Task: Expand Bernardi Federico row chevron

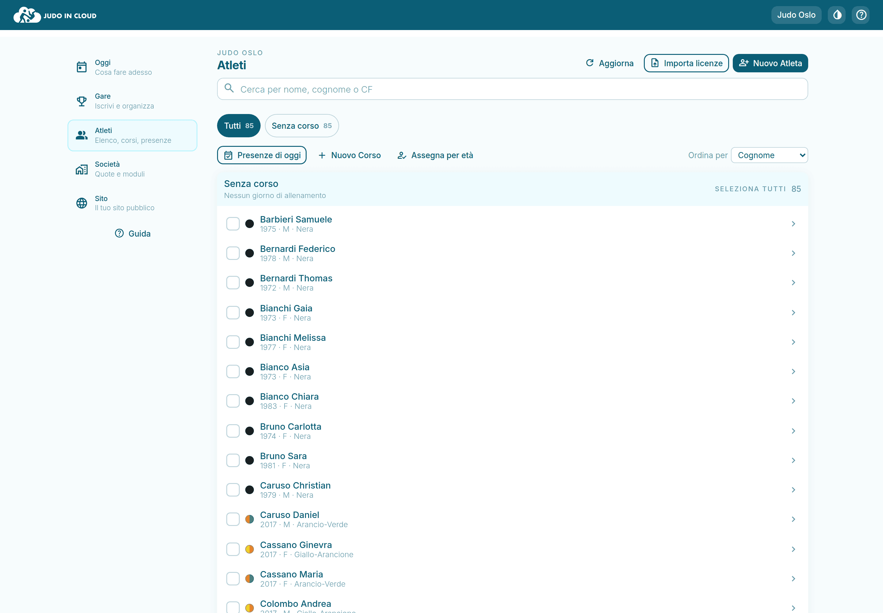Action: click(x=793, y=253)
